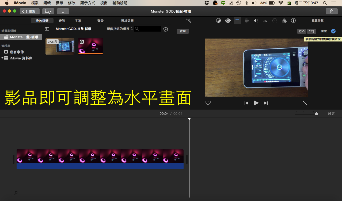Open the volume adjustment icon

tap(256, 21)
